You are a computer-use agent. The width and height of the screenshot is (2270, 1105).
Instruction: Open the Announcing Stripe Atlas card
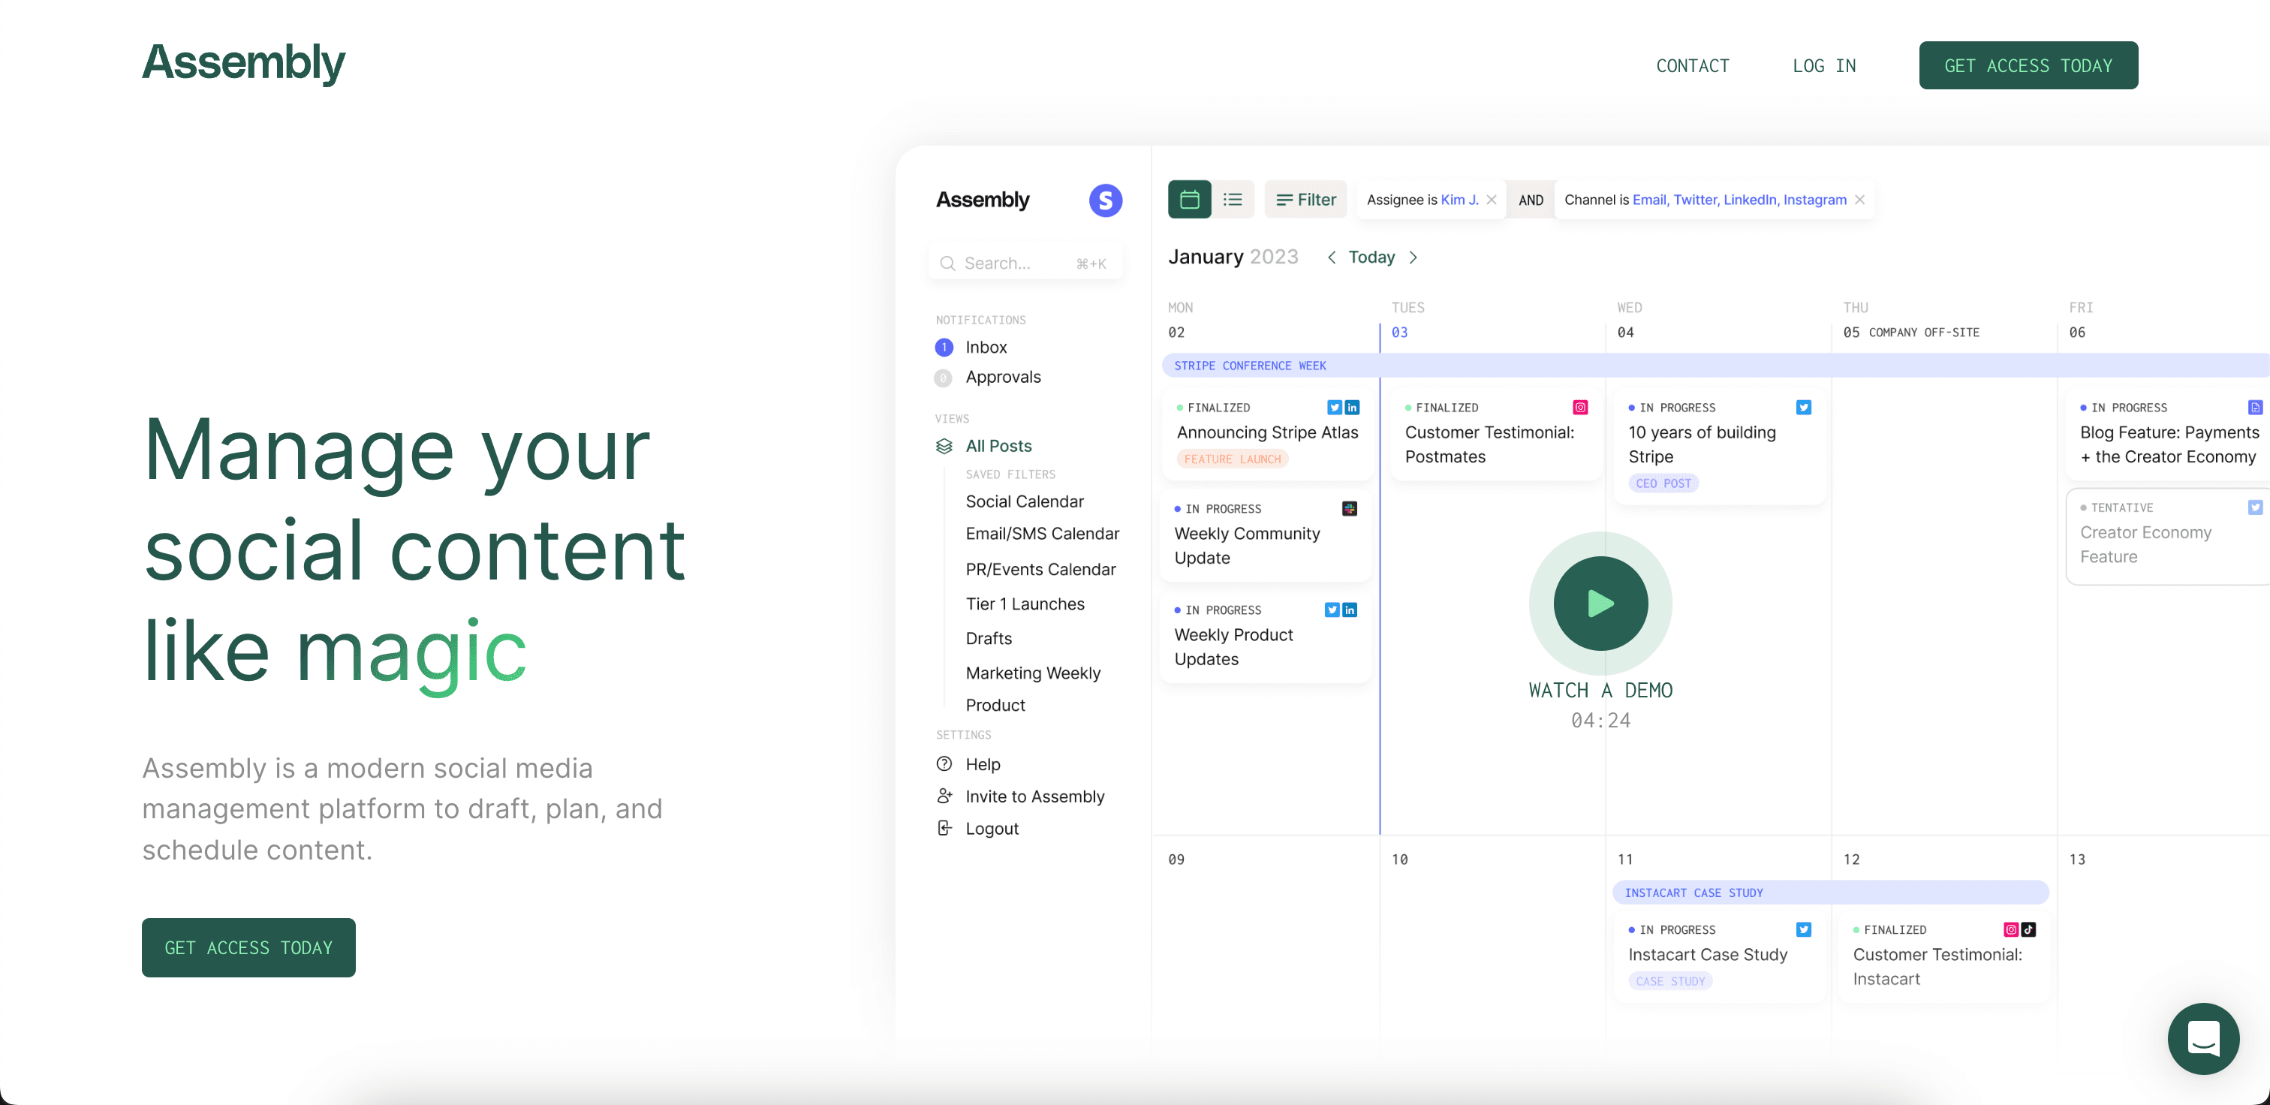point(1266,432)
